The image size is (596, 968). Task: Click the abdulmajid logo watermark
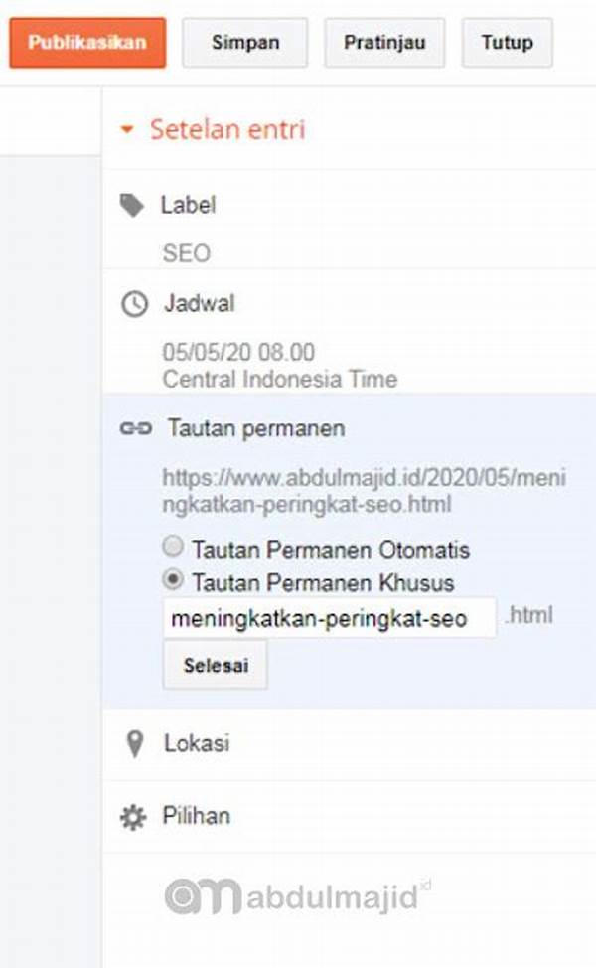tap(297, 895)
